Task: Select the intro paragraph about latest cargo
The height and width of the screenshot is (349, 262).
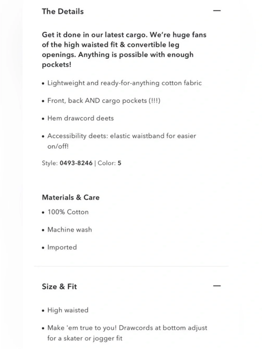Action: point(124,49)
